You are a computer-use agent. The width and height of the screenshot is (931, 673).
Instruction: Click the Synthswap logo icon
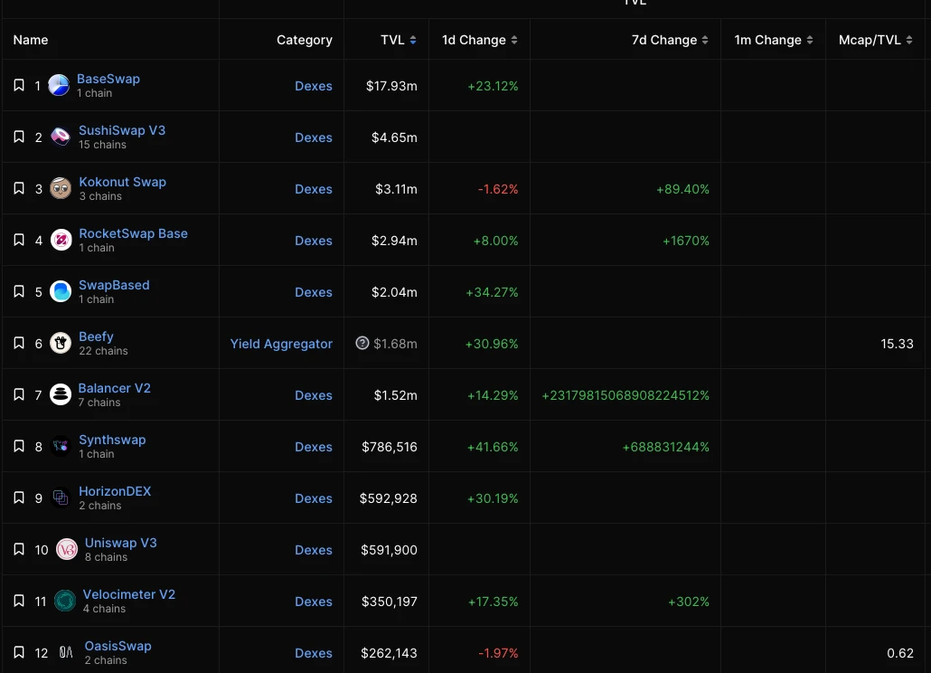coord(61,447)
